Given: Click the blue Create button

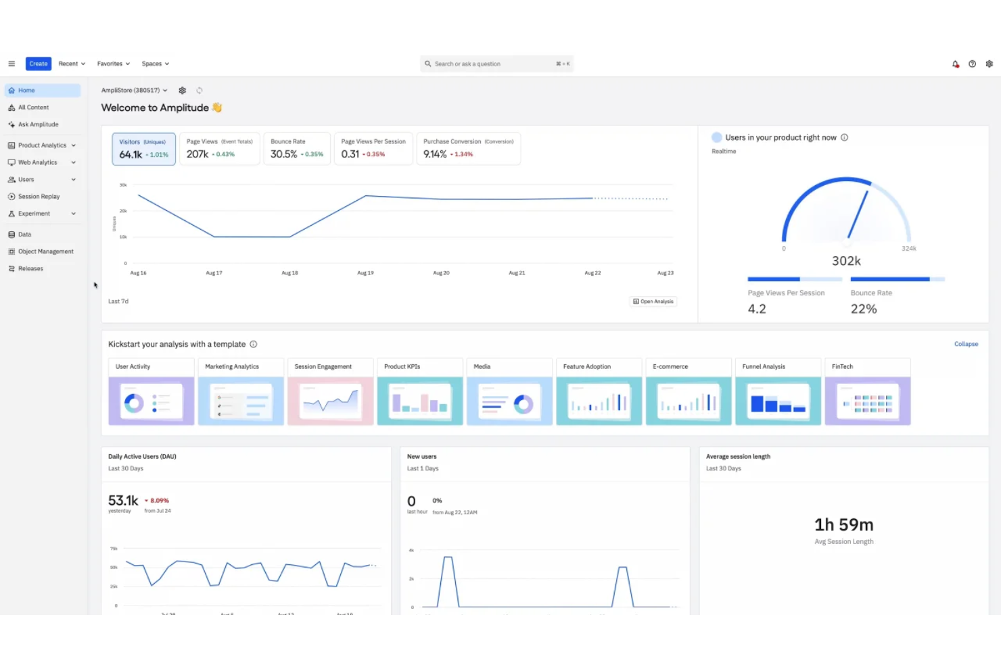Looking at the screenshot, I should 39,64.
